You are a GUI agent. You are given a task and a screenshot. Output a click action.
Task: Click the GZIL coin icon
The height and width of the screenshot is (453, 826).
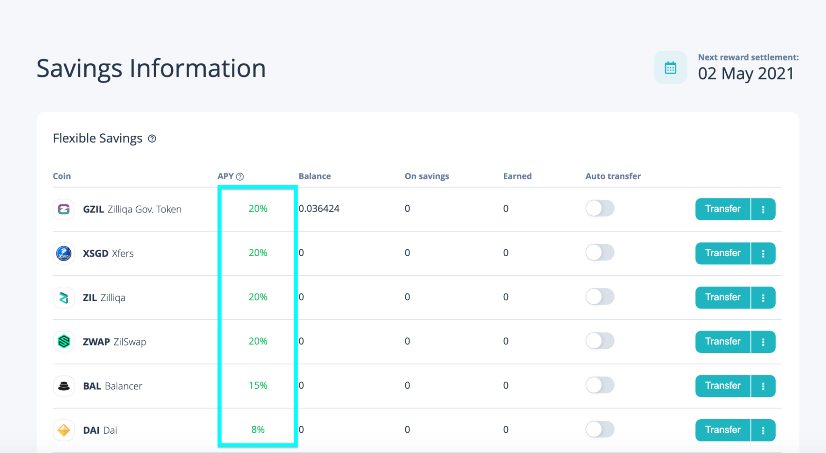[x=64, y=209]
